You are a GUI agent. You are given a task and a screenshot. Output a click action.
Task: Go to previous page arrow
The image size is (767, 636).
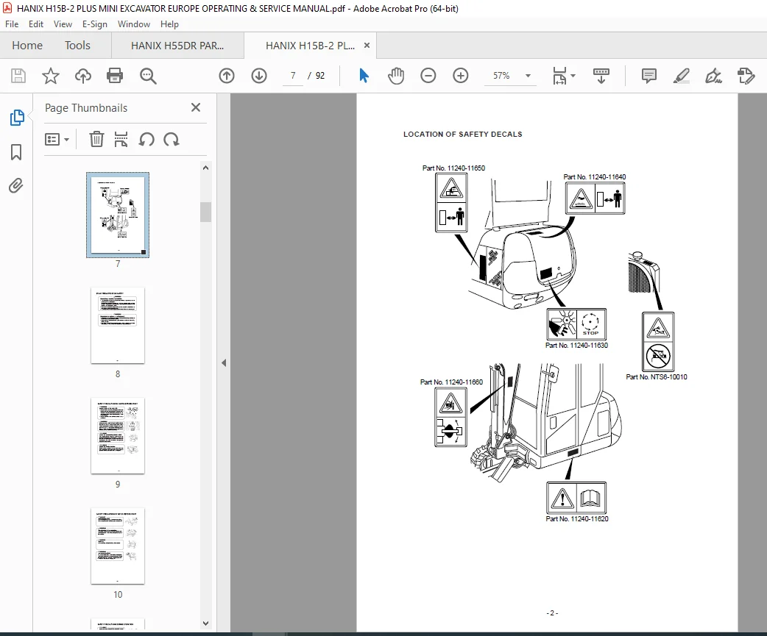pos(227,76)
